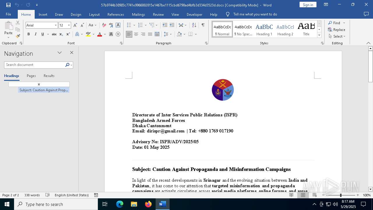Select the Subject heading in Navigation pane
The width and height of the screenshot is (373, 210).
click(x=44, y=90)
